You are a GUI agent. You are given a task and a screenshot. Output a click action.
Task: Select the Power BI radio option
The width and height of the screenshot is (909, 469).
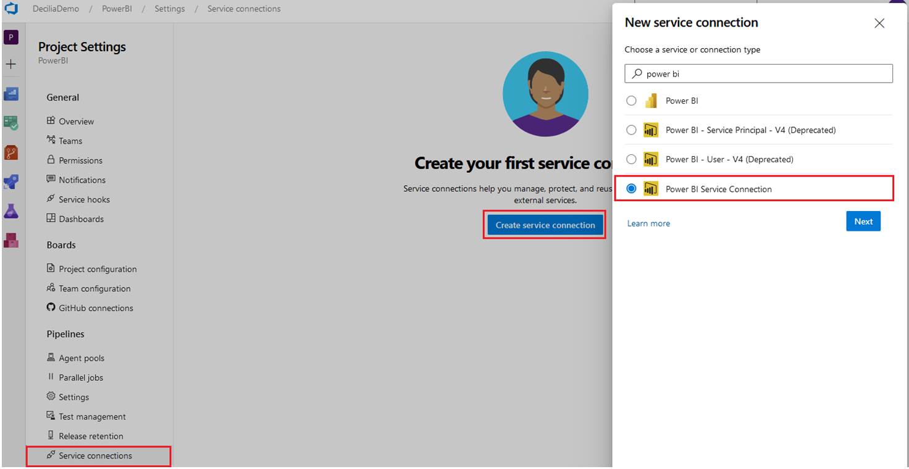click(x=631, y=101)
